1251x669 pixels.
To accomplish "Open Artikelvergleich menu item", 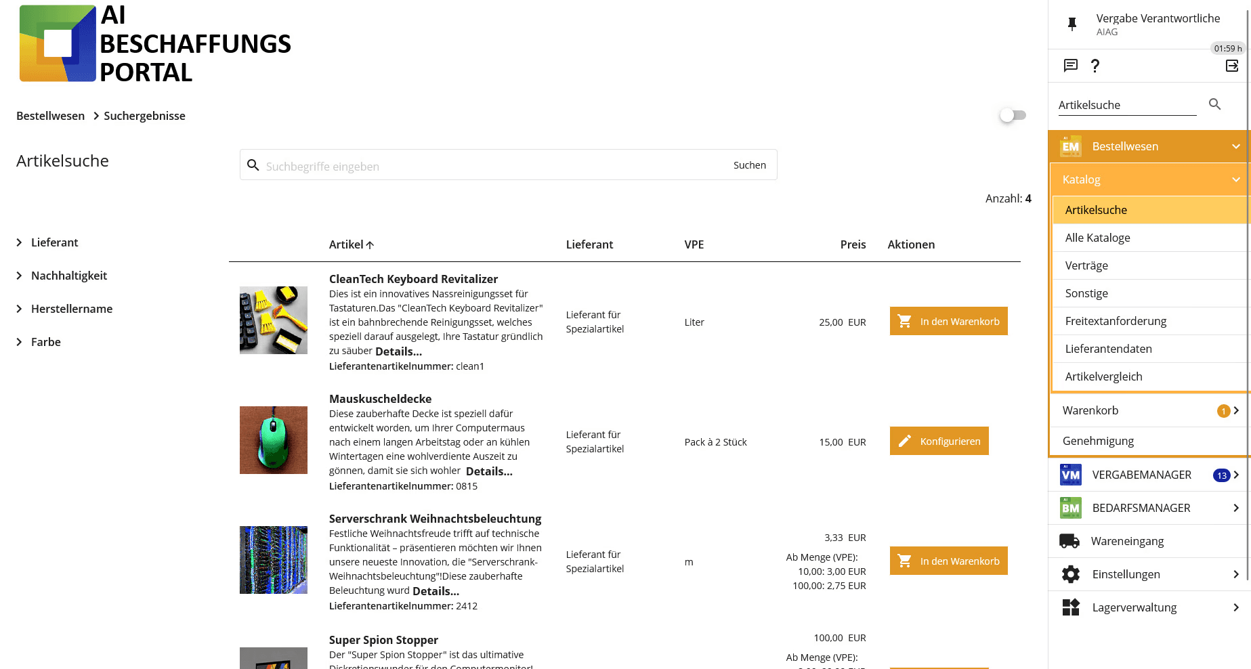I will 1151,376.
